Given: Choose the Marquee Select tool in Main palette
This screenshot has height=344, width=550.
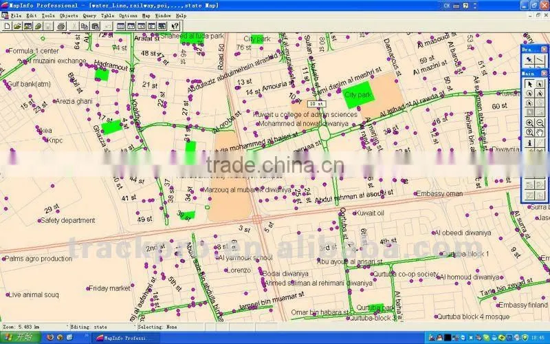Looking at the screenshot, I should (x=540, y=83).
